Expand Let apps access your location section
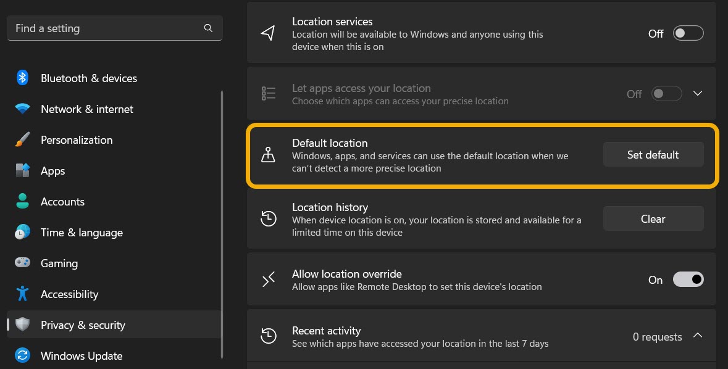 [x=698, y=93]
